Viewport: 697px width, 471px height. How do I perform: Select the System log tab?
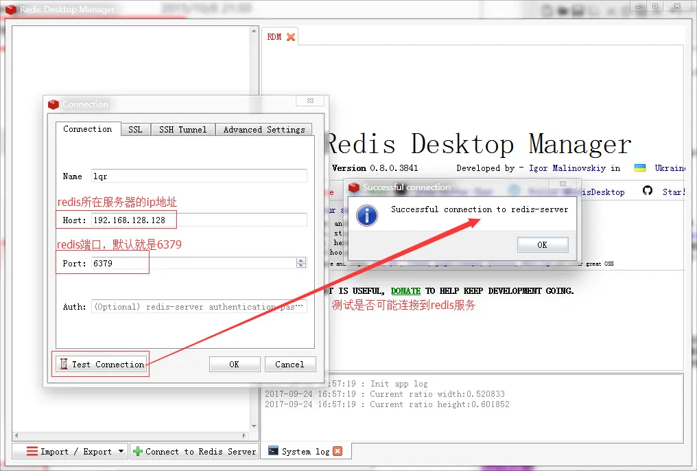305,451
